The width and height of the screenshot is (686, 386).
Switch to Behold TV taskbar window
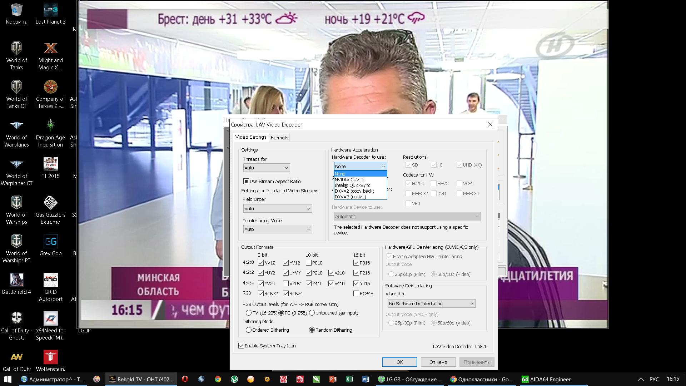click(140, 379)
